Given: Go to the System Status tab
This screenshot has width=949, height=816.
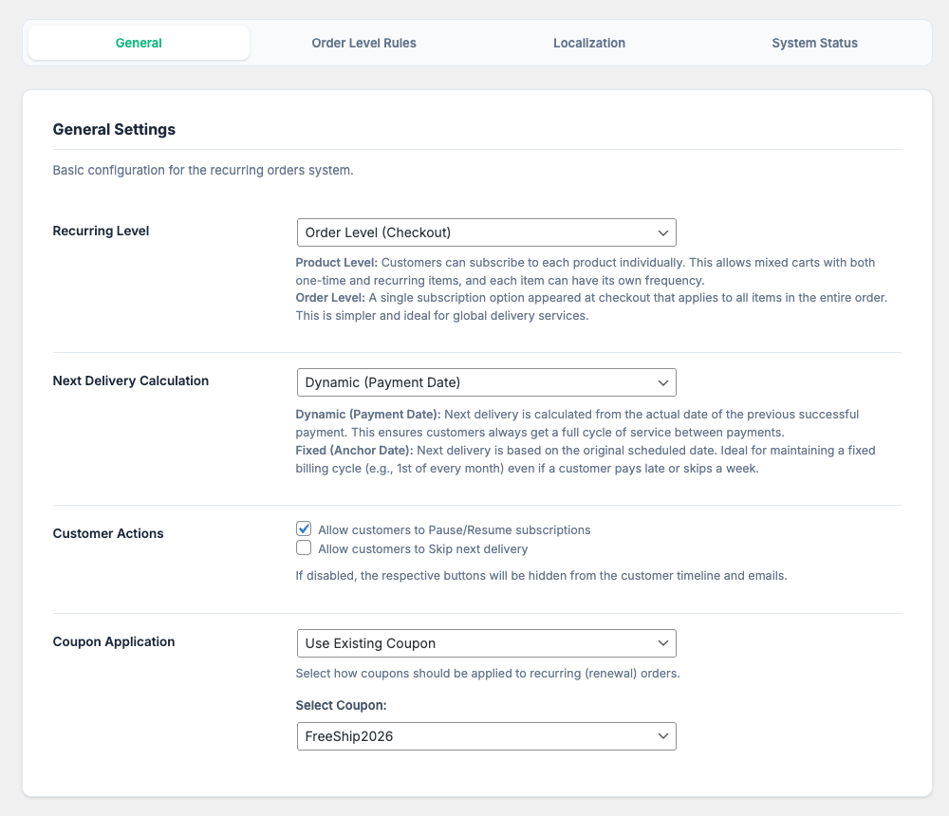Looking at the screenshot, I should click(x=814, y=43).
